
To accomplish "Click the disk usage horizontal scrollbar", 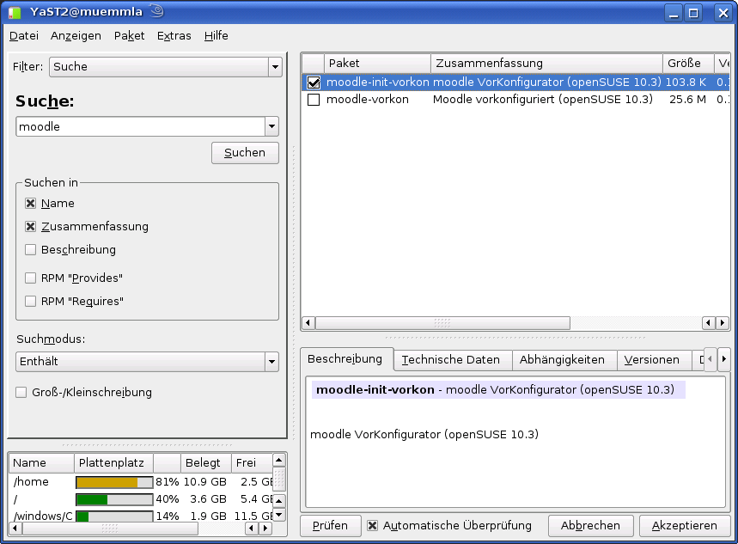I will point(110,529).
